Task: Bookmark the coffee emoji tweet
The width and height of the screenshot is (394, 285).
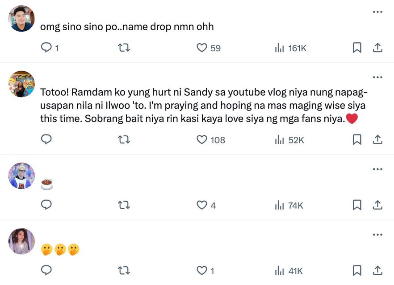Action: pos(357,205)
